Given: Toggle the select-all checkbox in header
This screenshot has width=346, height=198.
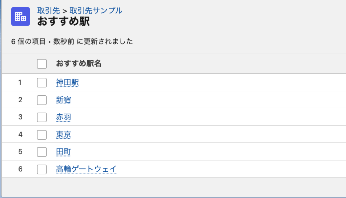Looking at the screenshot, I should pos(42,64).
